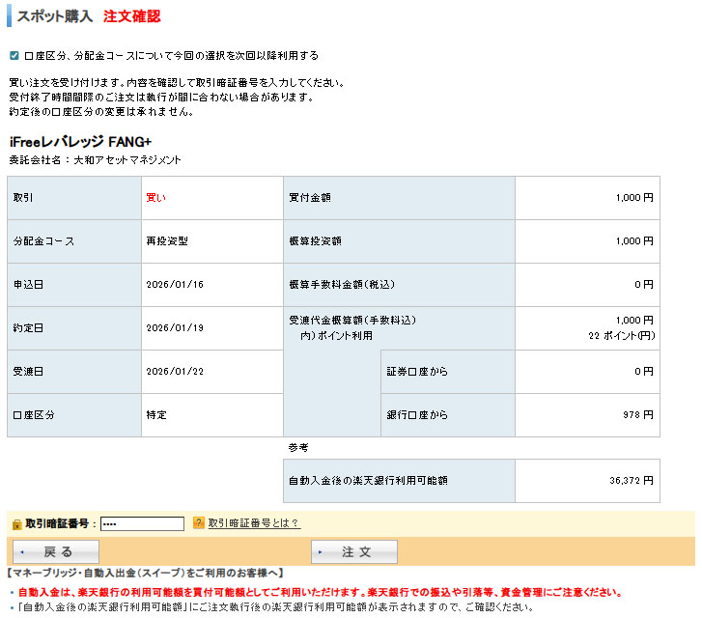Click the red 買い transaction value
The image size is (702, 618).
pyautogui.click(x=155, y=198)
